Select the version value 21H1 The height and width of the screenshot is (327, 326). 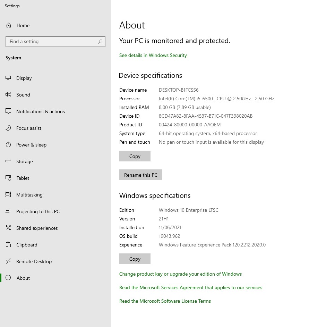coord(164,219)
